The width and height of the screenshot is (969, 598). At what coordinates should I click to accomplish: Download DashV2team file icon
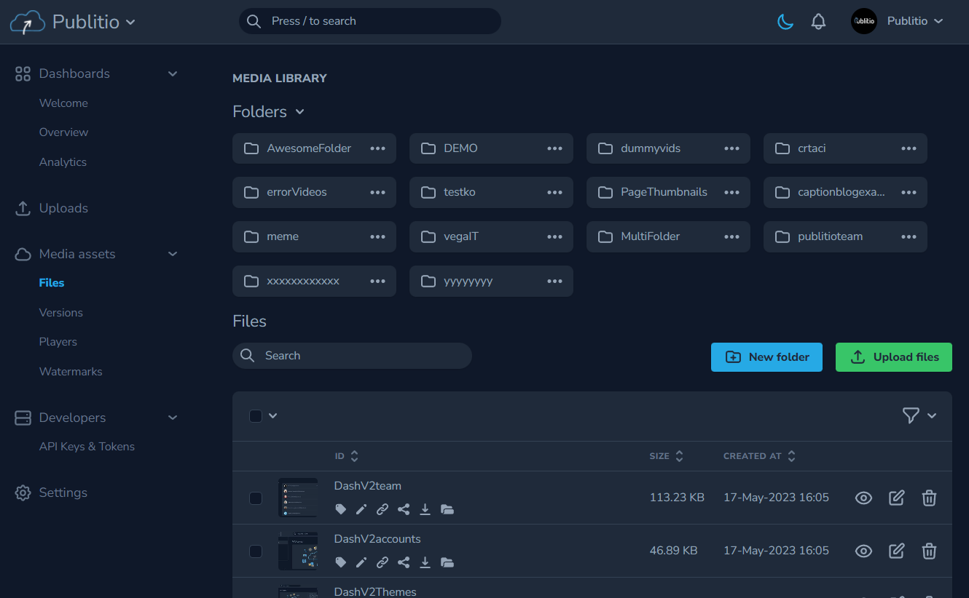tap(425, 509)
